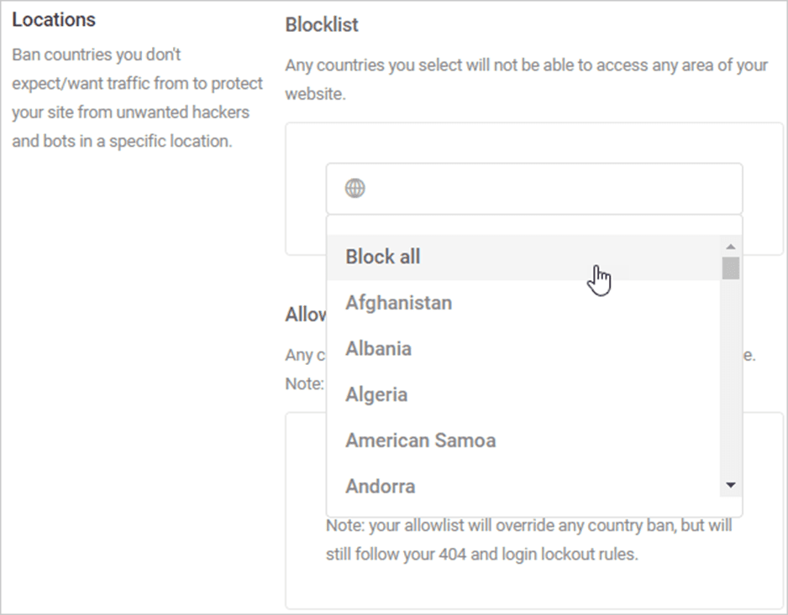Choose Afghanistan from the country list
788x615 pixels.
(523, 303)
